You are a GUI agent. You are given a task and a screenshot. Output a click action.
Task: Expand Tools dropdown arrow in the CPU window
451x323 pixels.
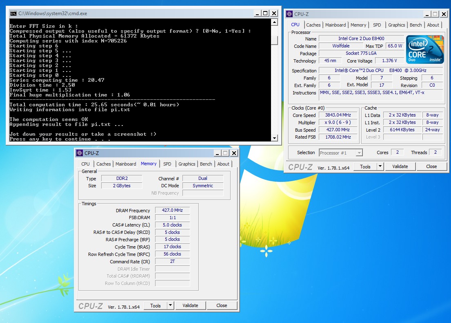coord(380,166)
